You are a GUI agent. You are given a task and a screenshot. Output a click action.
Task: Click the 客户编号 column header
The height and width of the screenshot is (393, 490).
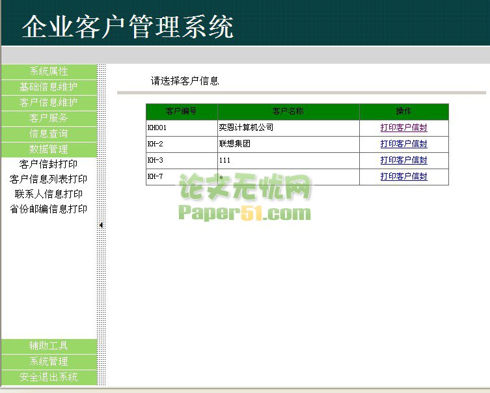point(182,112)
